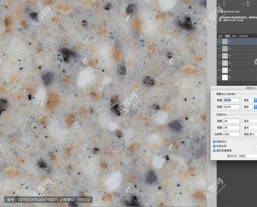Click the 文档:38.8M/232.8M size readout
The image size is (257, 207).
click(229, 12)
